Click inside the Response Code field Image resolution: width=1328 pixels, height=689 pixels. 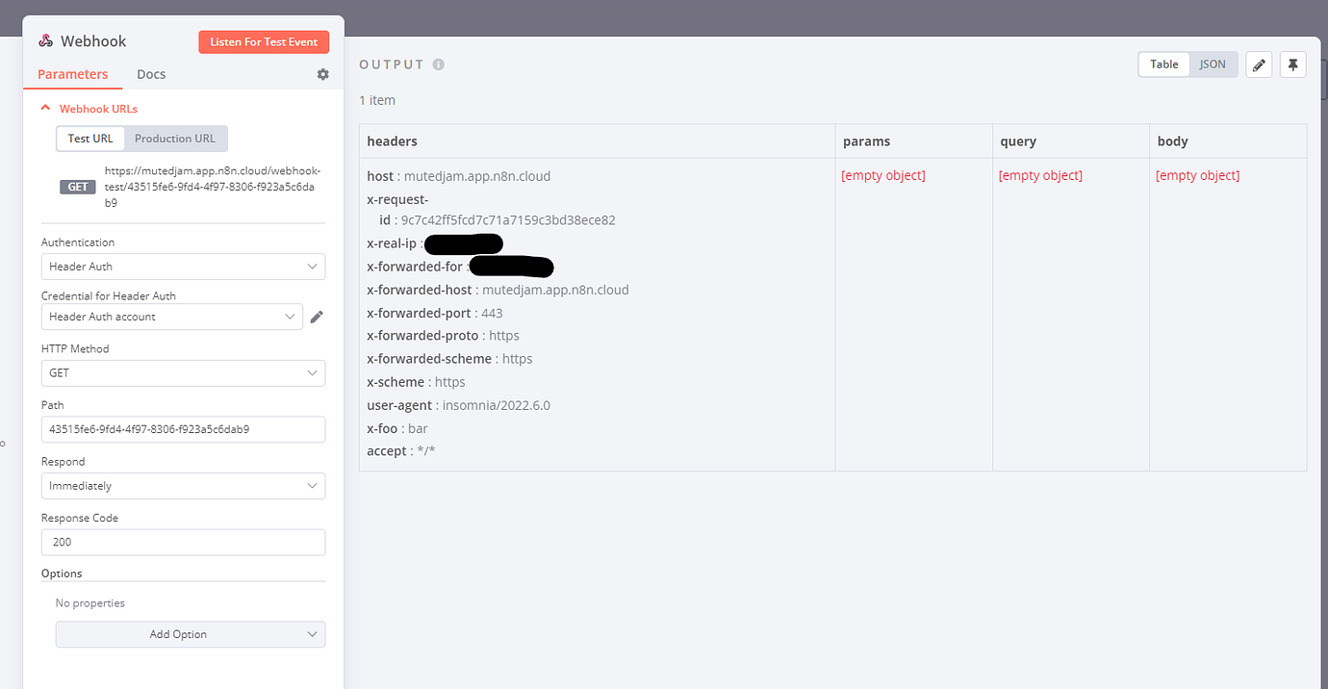(x=183, y=541)
